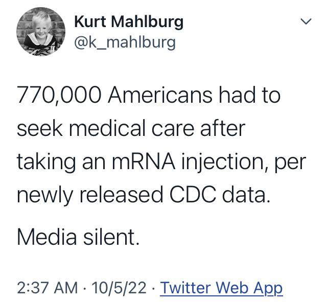Open the Twitter Web App source link

pyautogui.click(x=221, y=288)
